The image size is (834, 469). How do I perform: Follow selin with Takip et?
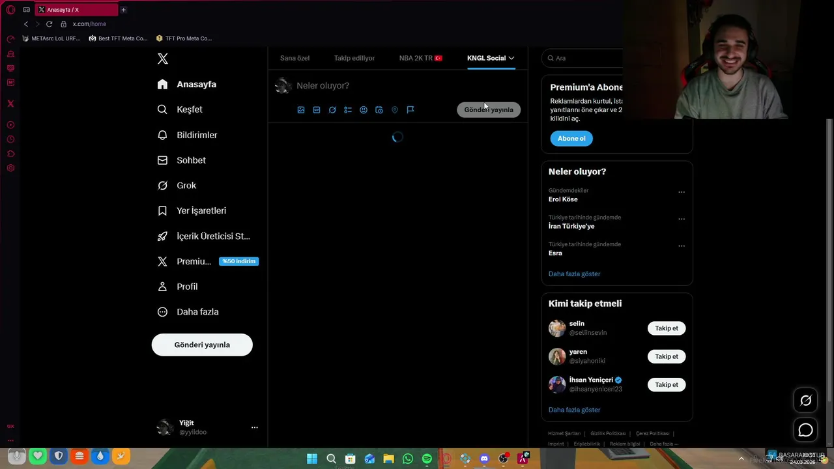pos(667,328)
